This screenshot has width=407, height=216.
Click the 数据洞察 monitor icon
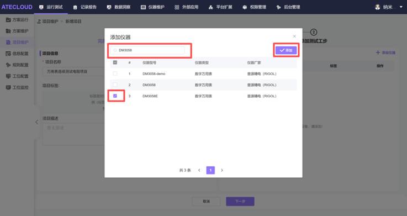coord(109,7)
